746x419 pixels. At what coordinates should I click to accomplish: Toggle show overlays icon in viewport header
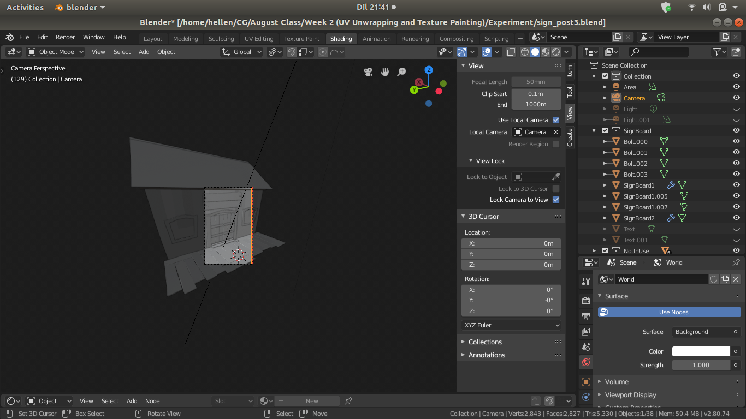click(487, 52)
